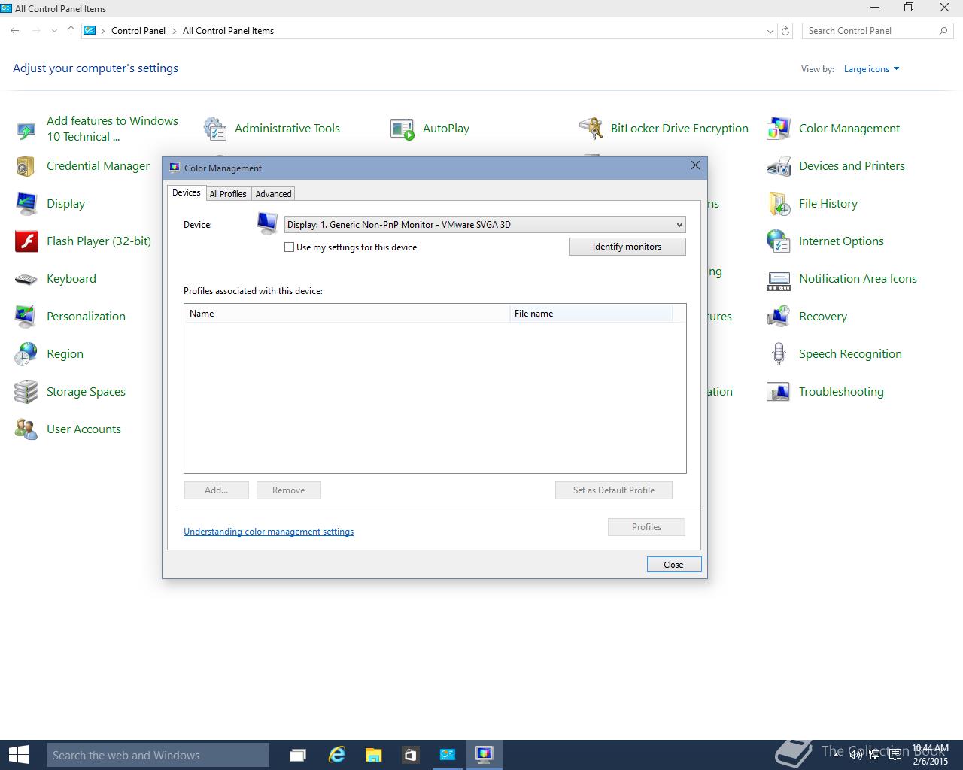Click the Search the web and Windows box

[158, 755]
